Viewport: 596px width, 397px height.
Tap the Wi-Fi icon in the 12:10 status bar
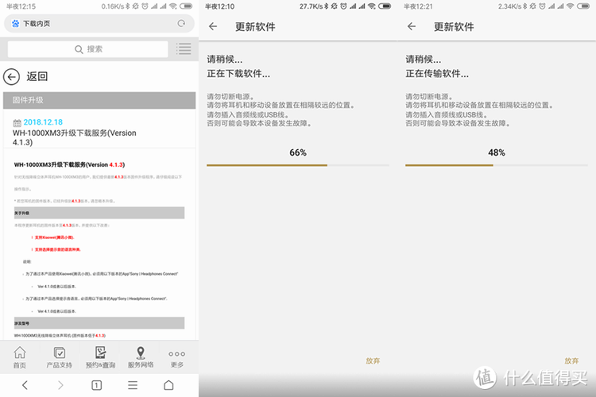click(372, 6)
